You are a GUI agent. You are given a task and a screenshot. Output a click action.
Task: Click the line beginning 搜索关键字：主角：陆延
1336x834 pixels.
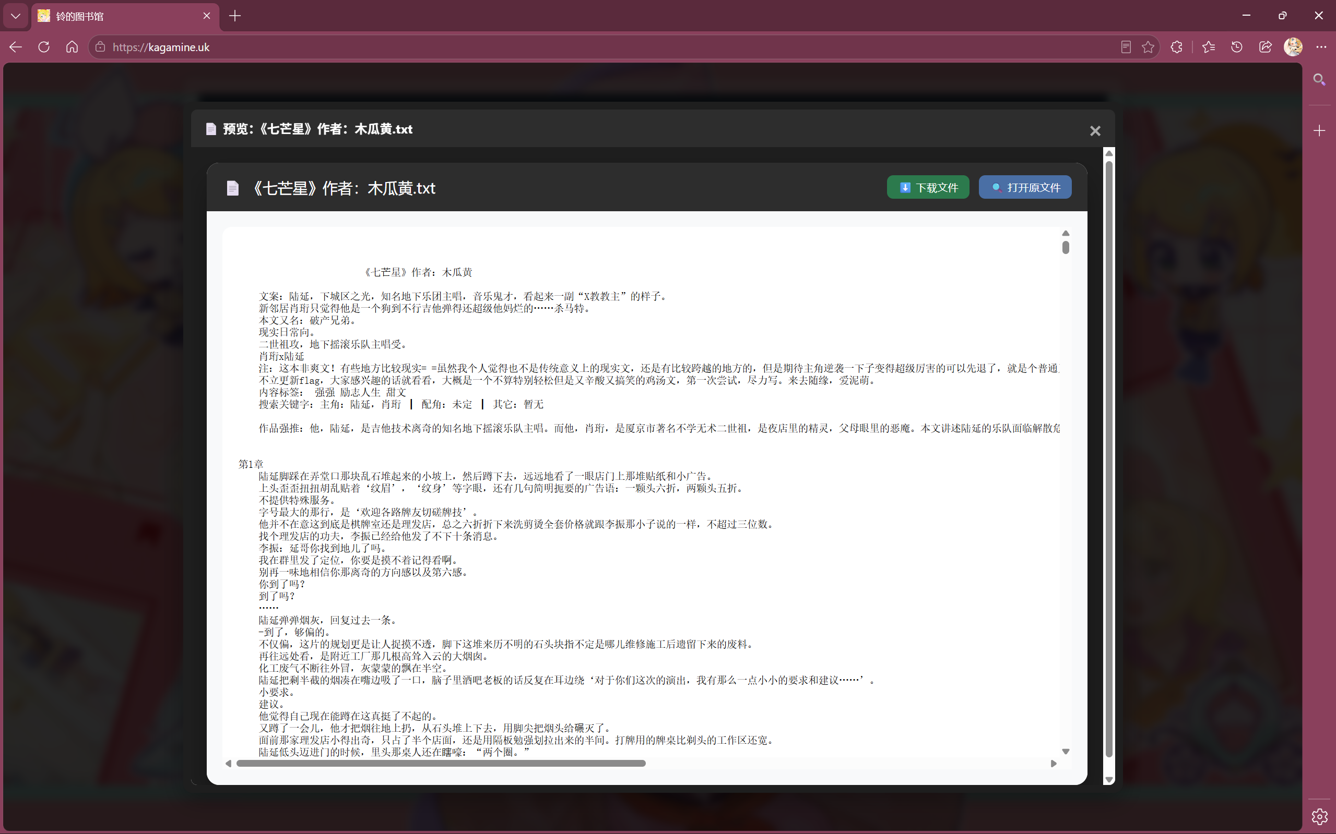point(401,405)
